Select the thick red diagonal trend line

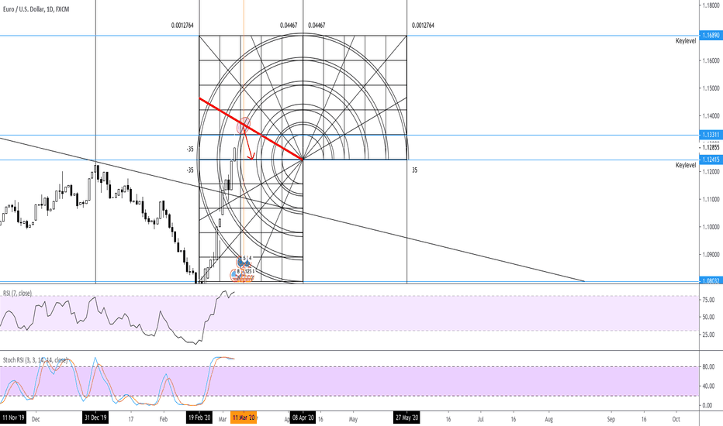(x=251, y=129)
